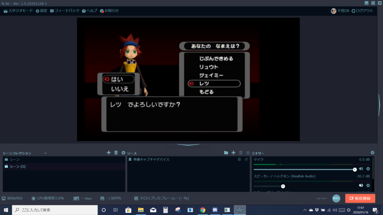Click the mixer panel scrollbar

point(373,168)
